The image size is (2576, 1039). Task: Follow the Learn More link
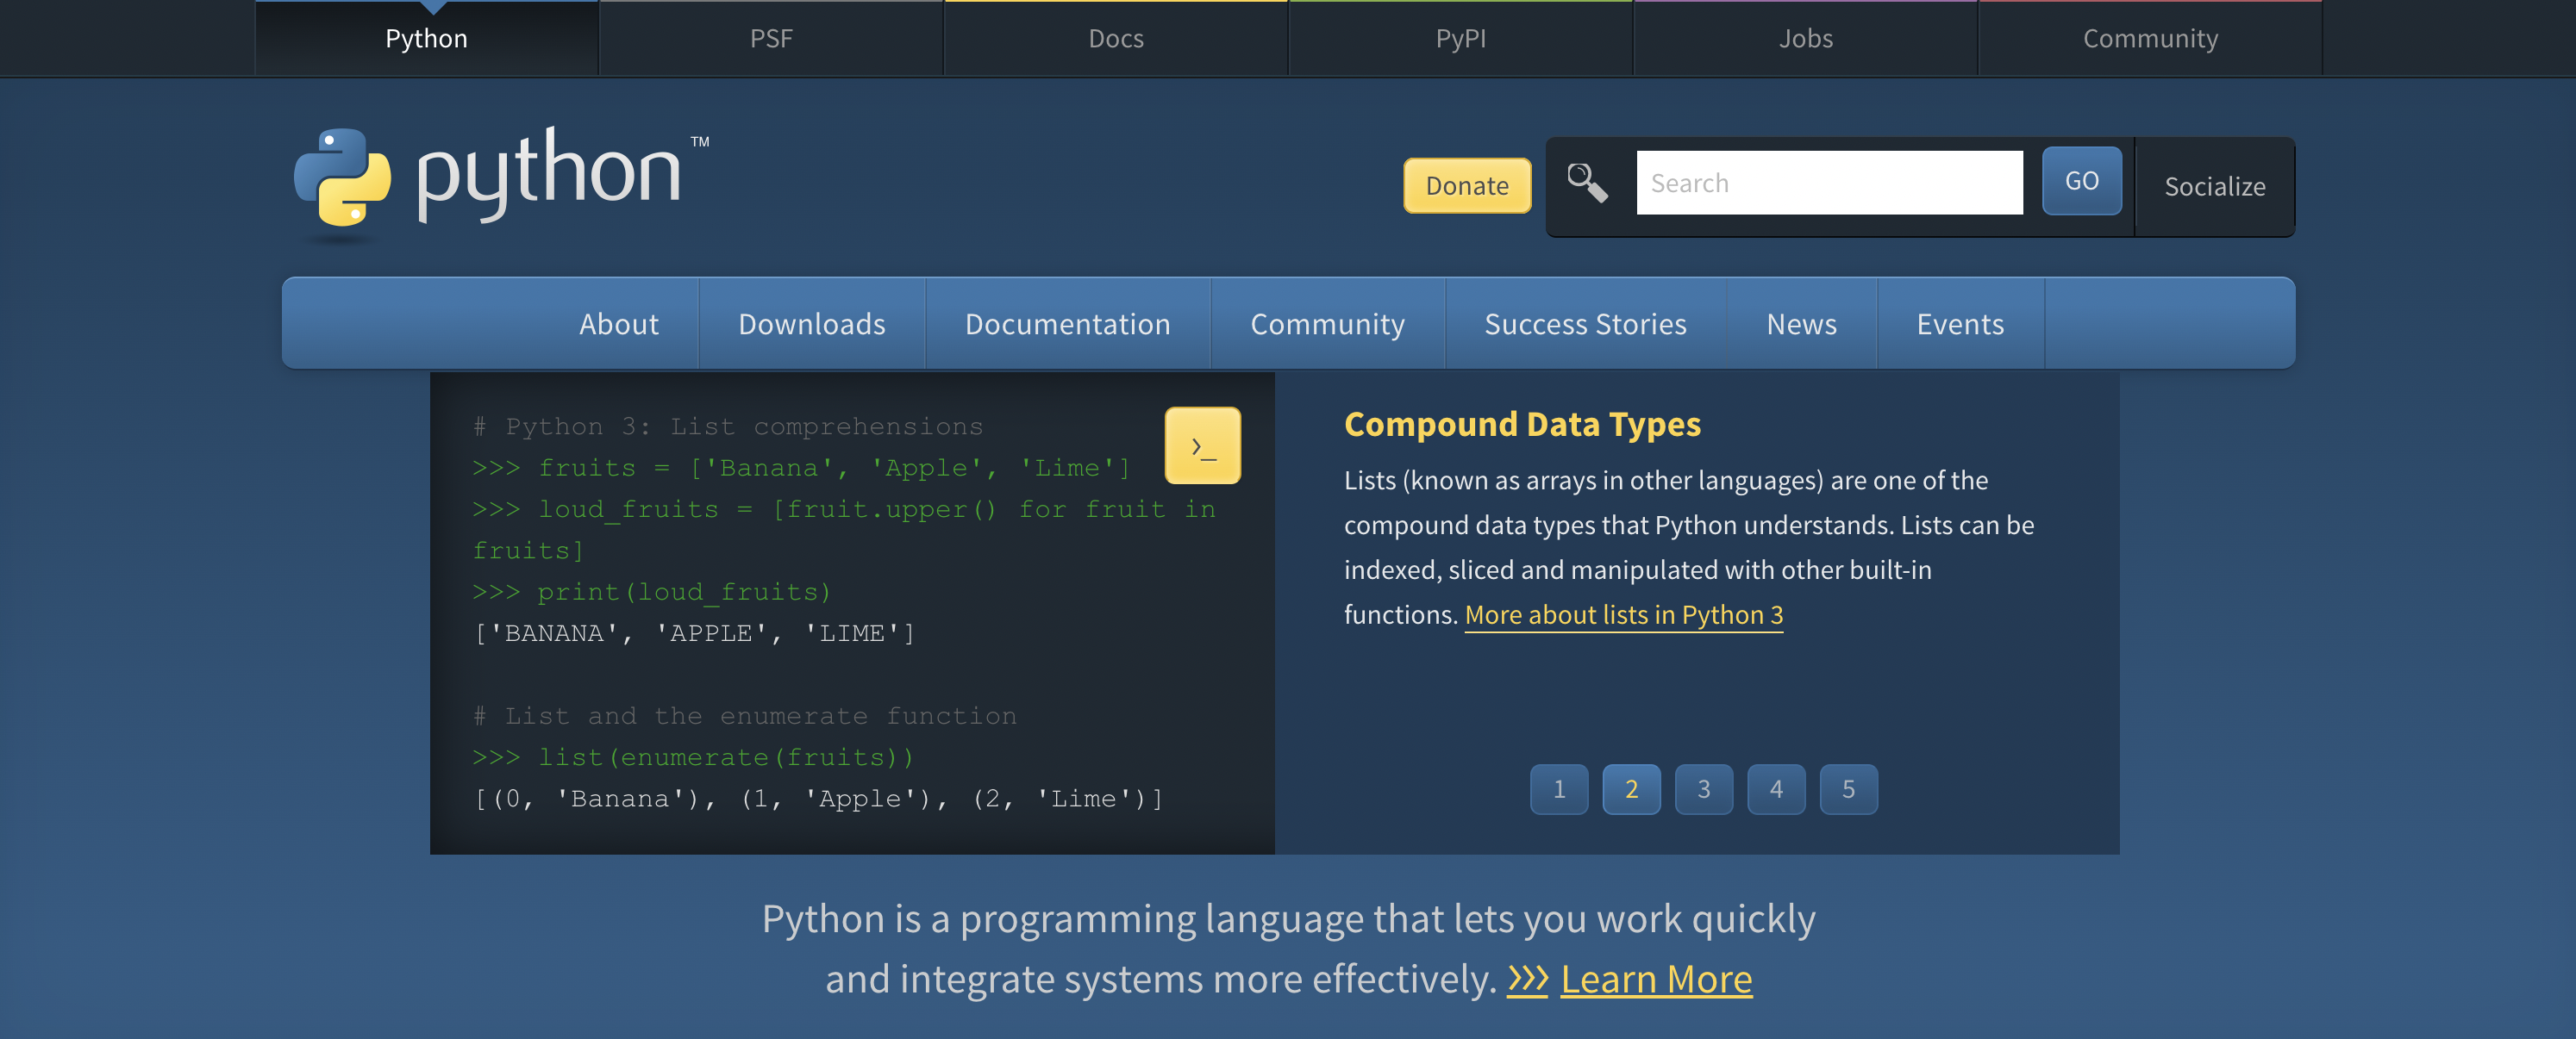point(1655,979)
